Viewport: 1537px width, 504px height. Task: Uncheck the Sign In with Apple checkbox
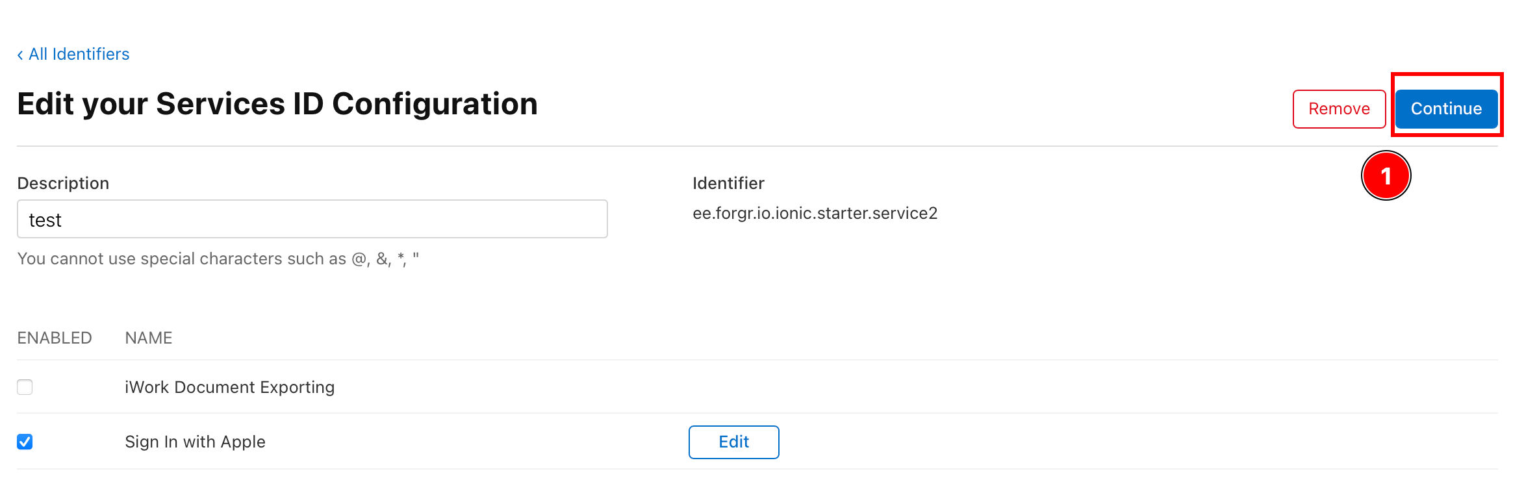coord(25,442)
